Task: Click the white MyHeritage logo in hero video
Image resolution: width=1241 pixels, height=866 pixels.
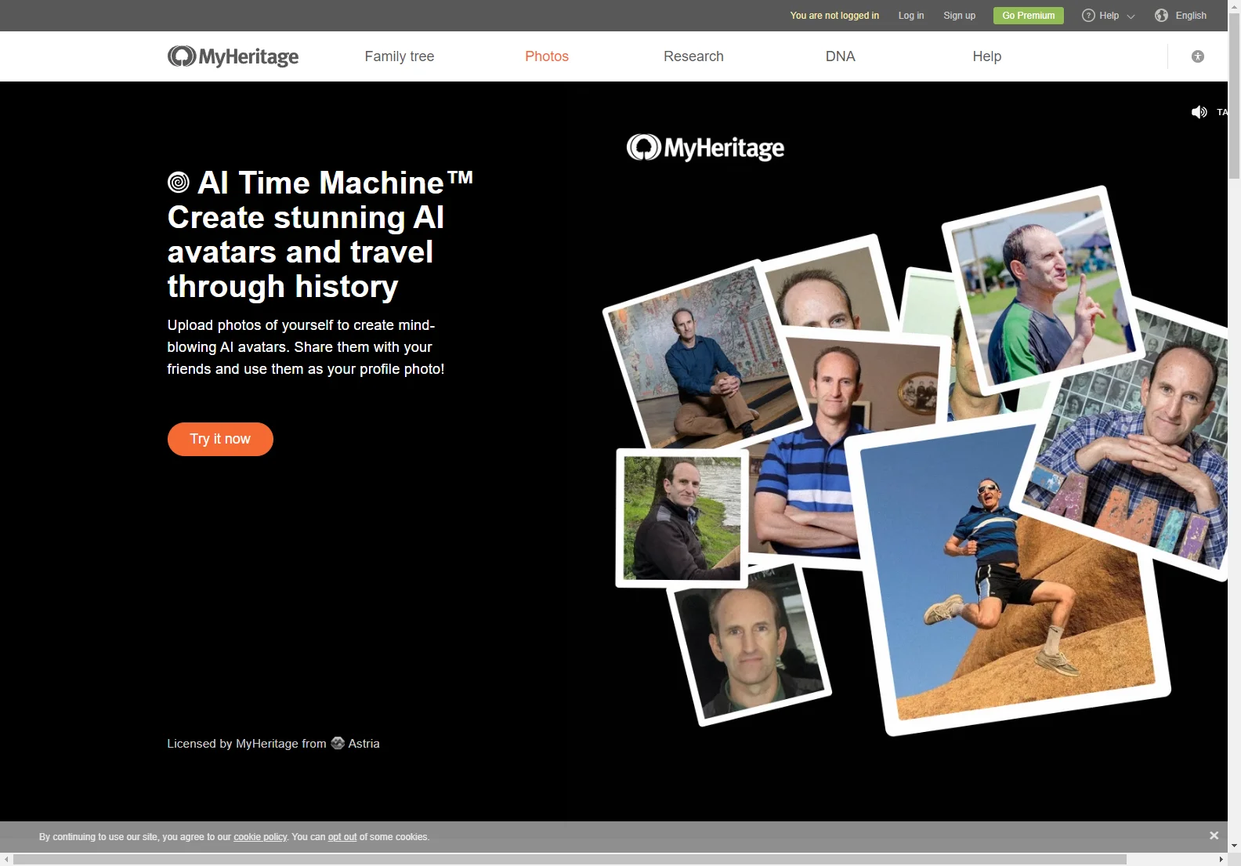Action: tap(705, 147)
